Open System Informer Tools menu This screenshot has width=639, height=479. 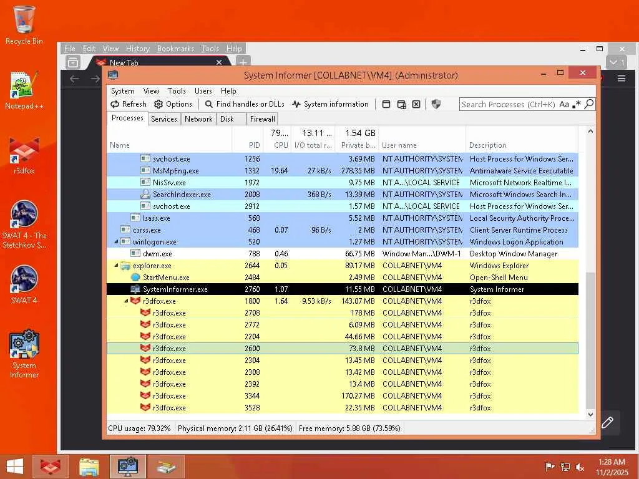click(x=177, y=91)
